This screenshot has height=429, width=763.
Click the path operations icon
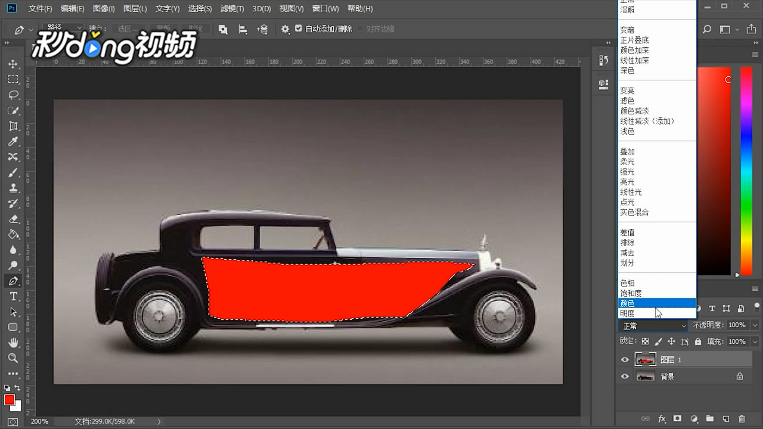pyautogui.click(x=223, y=29)
